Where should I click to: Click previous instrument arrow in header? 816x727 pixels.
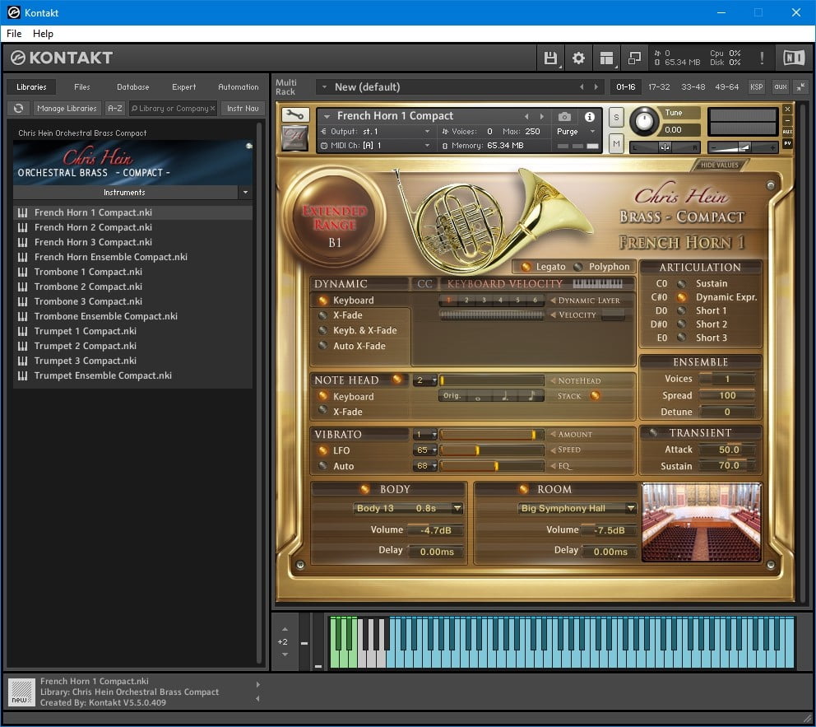(x=526, y=116)
